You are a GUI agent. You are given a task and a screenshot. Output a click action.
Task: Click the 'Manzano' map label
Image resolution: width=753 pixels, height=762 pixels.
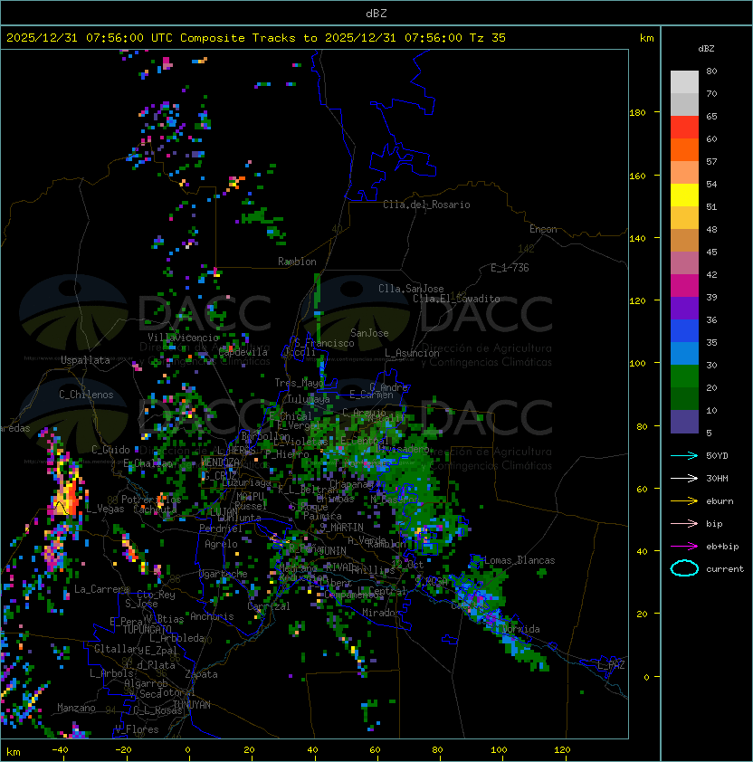click(x=76, y=708)
